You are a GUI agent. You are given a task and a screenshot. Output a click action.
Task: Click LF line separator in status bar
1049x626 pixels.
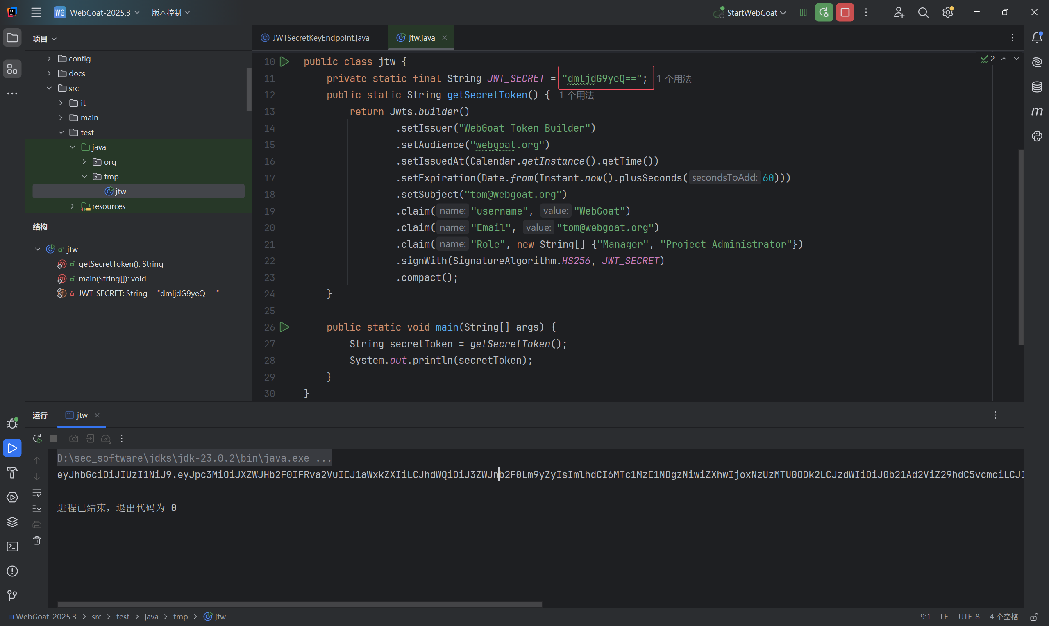point(944,617)
